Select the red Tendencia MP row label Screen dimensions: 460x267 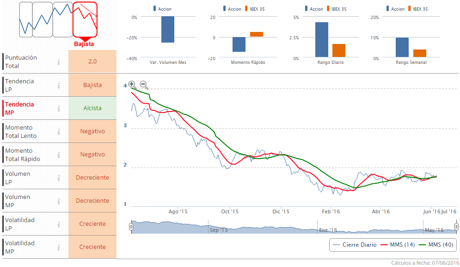[x=19, y=108]
